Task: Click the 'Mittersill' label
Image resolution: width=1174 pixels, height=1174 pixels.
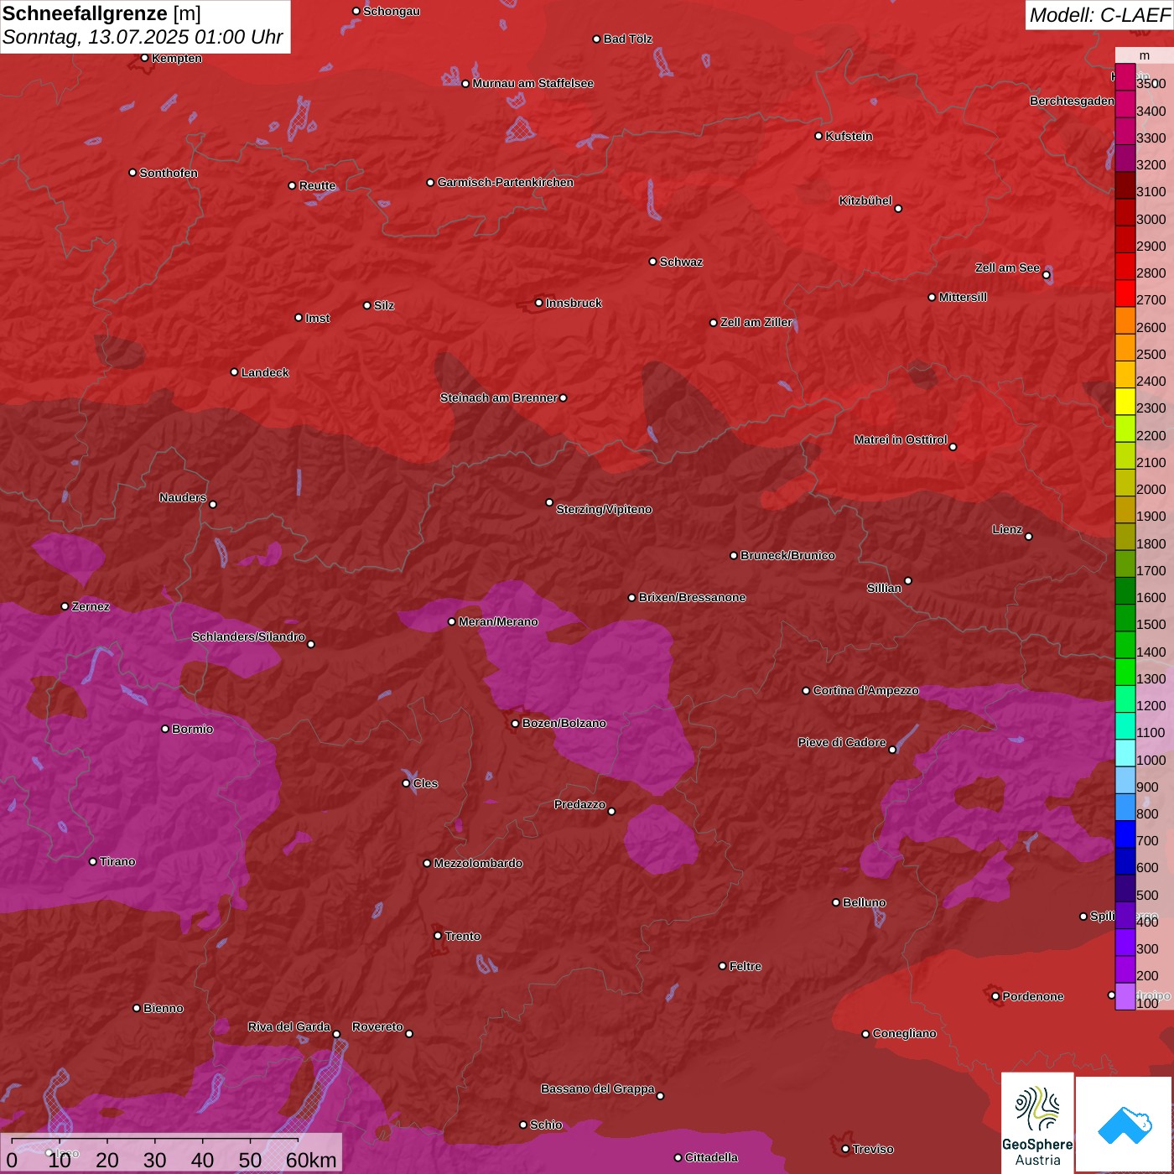Action: point(963,298)
